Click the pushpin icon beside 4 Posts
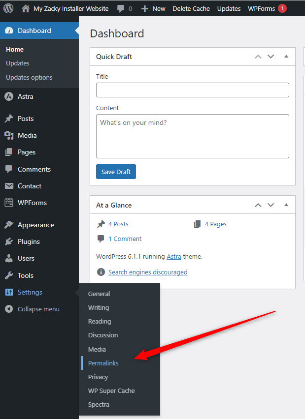The image size is (305, 419). point(101,224)
